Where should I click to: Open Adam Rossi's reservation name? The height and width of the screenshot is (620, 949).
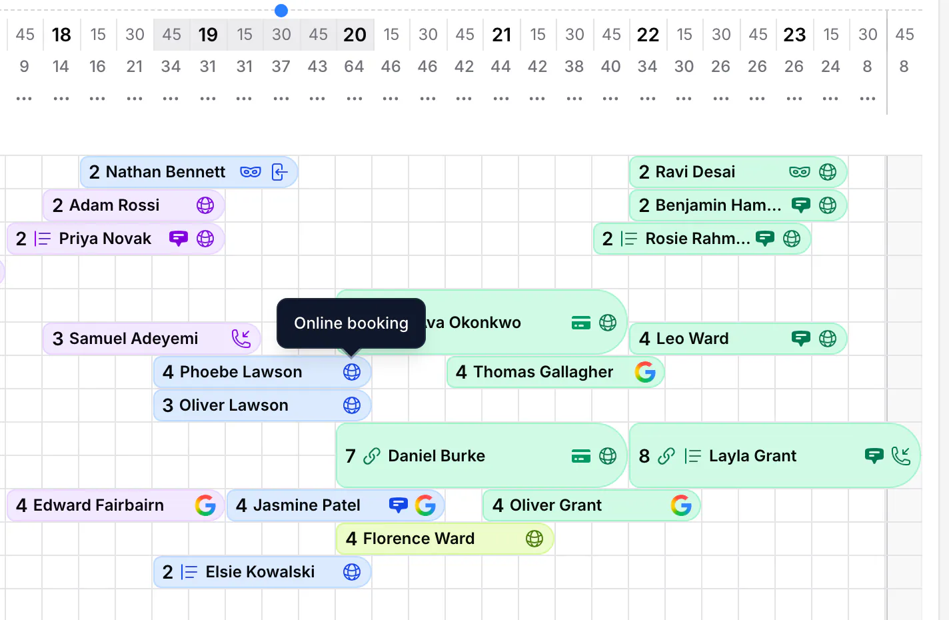tap(115, 205)
